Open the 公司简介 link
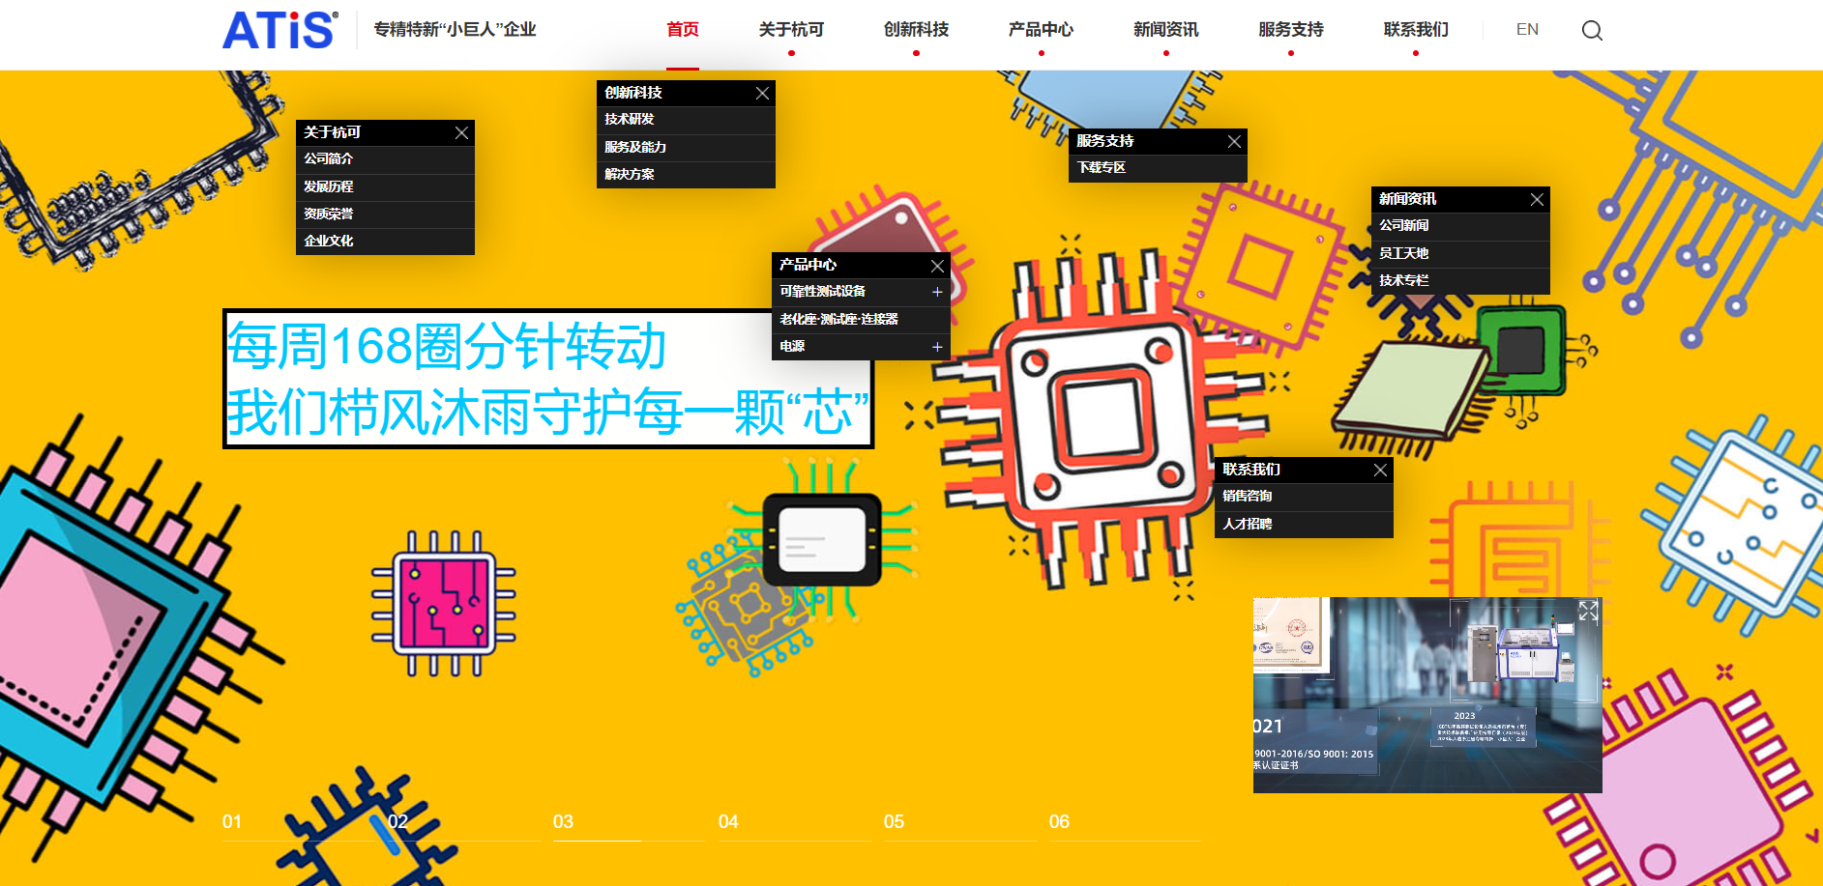1823x886 pixels. pos(329,159)
